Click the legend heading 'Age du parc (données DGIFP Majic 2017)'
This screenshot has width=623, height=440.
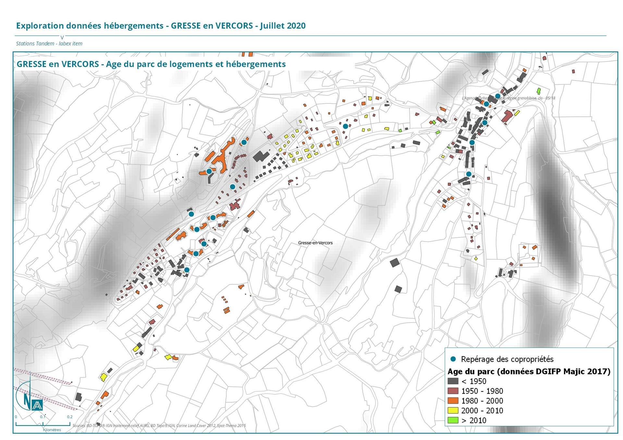click(529, 372)
